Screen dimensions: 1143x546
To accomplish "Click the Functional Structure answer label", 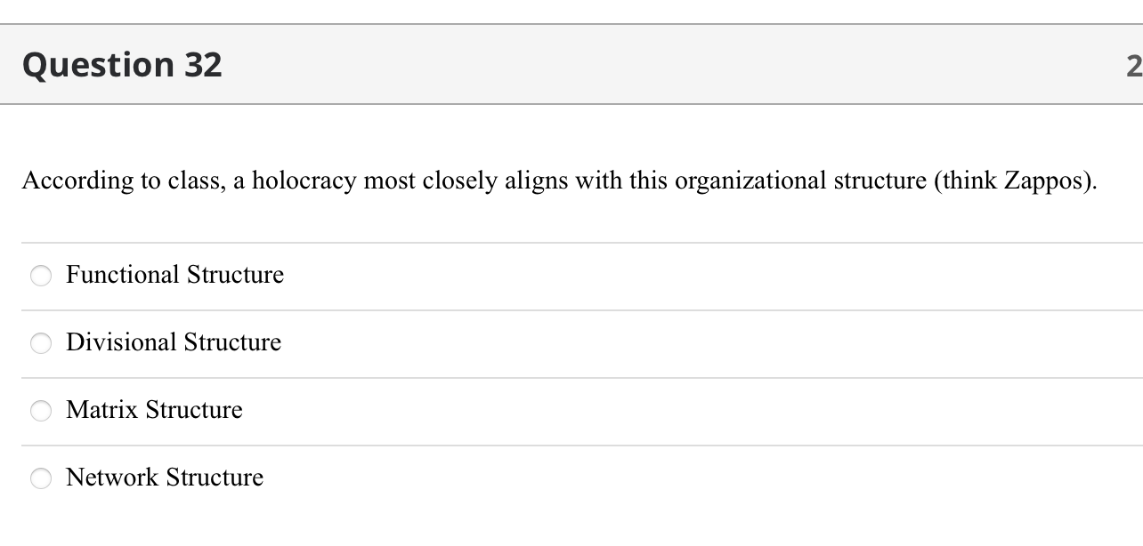I will click(174, 275).
